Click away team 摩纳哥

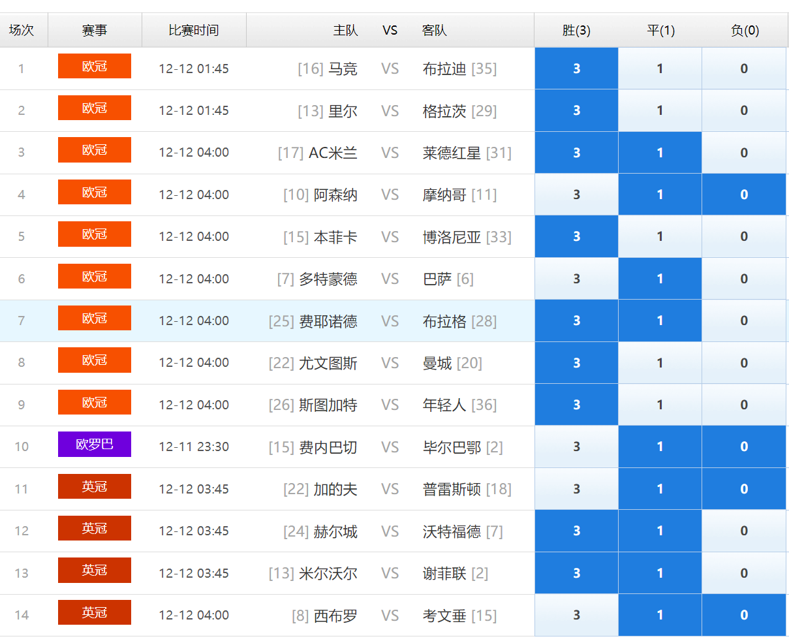[444, 195]
